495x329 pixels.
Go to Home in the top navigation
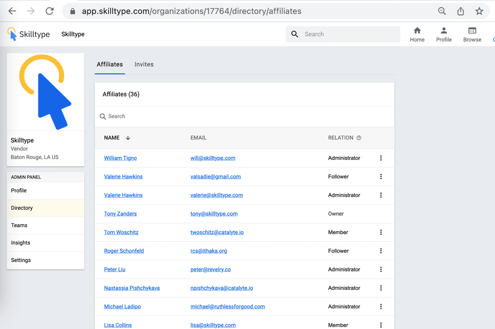[417, 35]
